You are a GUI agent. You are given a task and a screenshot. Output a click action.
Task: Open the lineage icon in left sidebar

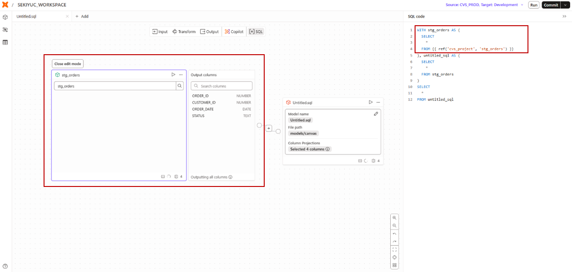[5, 29]
